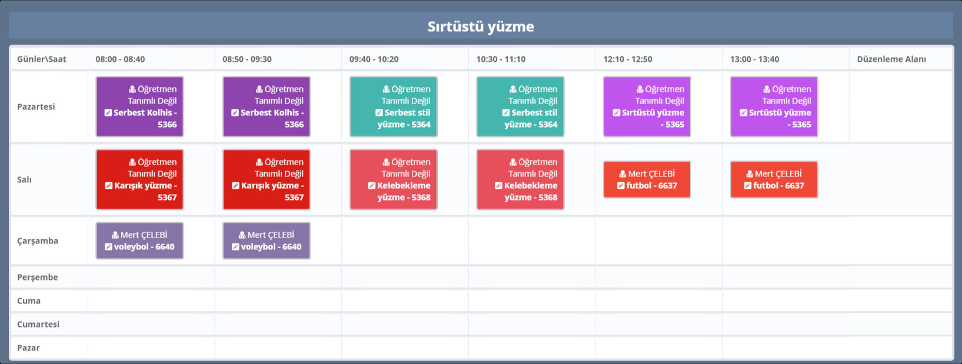Click teacher icon on Monday 13:00 Sırtüstü yüzme card
The image size is (962, 364).
(x=767, y=89)
